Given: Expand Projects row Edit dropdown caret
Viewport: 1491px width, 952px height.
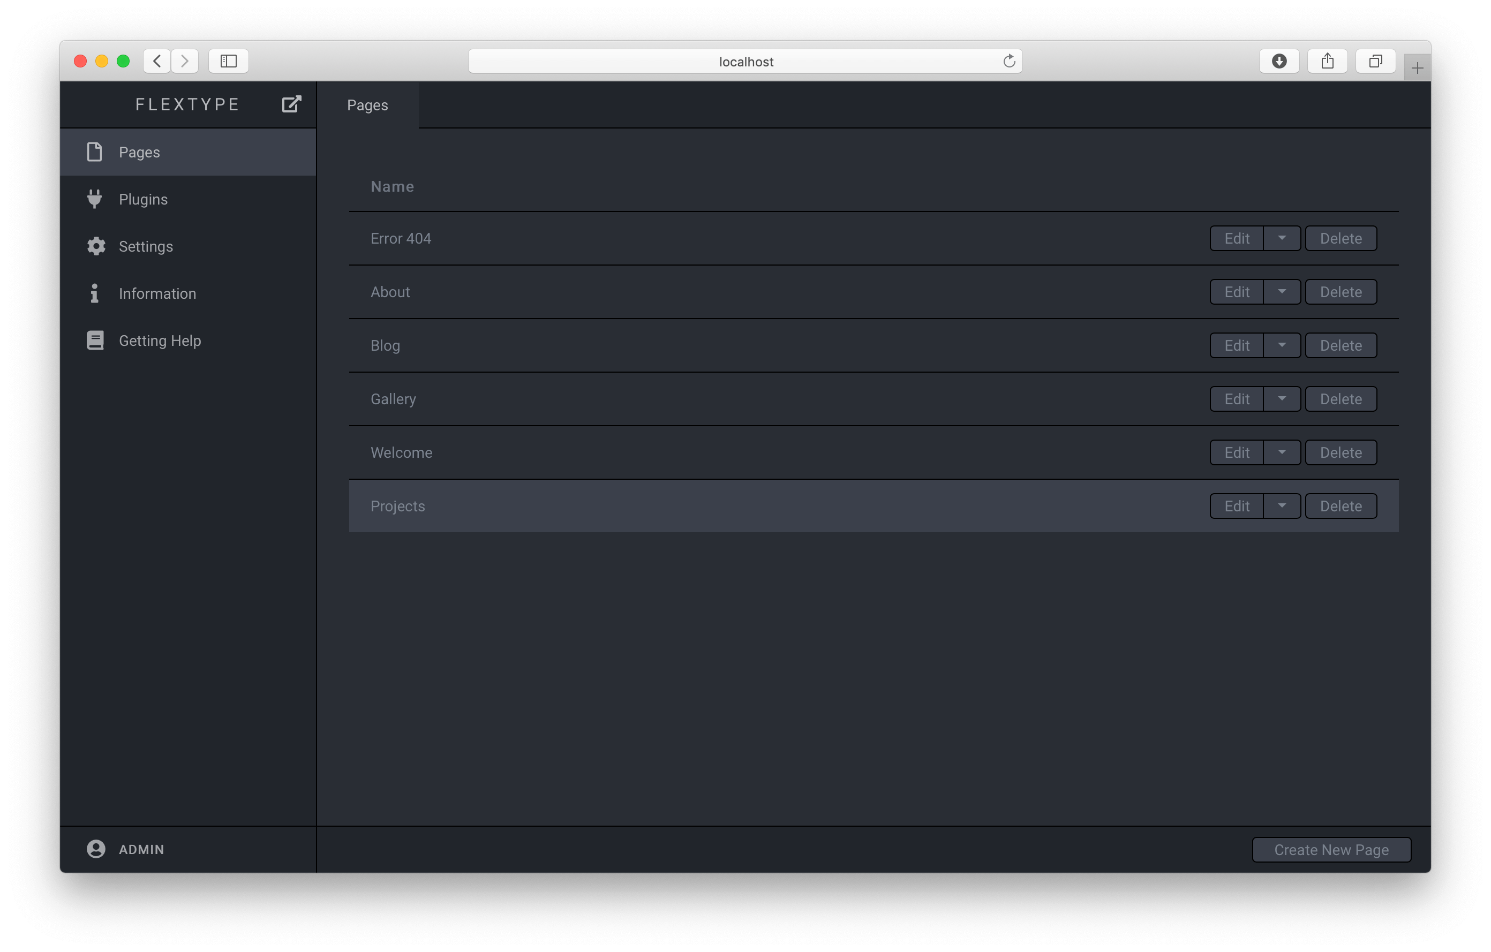Looking at the screenshot, I should [x=1281, y=505].
